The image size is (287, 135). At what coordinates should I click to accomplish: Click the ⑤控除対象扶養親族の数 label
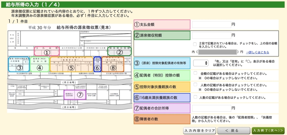pyautogui.click(x=162, y=87)
